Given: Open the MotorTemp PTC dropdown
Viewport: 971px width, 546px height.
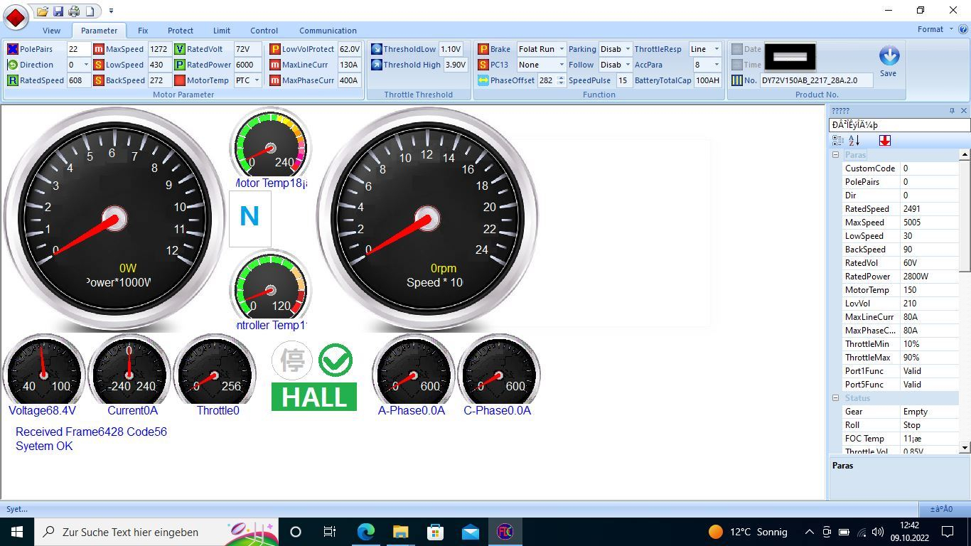Looking at the screenshot, I should coord(257,80).
